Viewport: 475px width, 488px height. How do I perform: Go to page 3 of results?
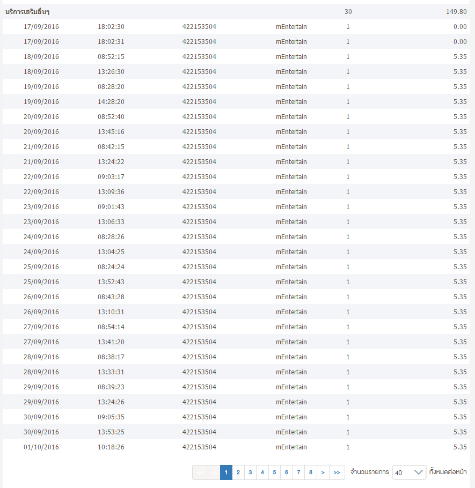click(250, 472)
